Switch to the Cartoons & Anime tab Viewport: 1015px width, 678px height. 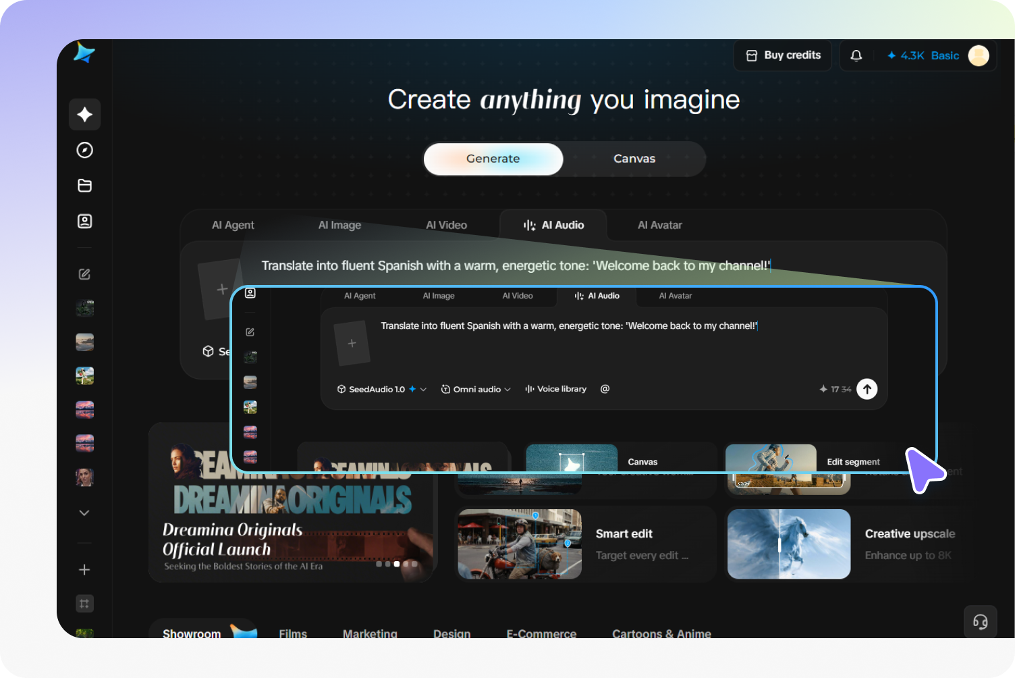[x=661, y=633]
